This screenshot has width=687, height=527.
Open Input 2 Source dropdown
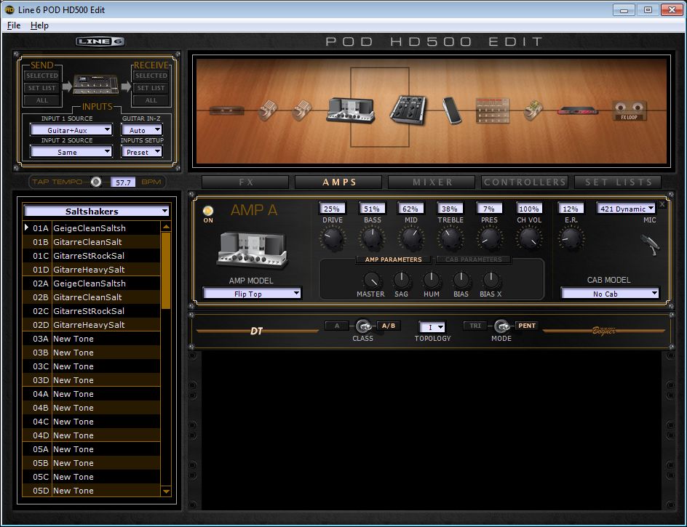click(x=71, y=152)
